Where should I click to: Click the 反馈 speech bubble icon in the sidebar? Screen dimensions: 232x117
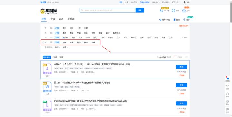coord(227,109)
